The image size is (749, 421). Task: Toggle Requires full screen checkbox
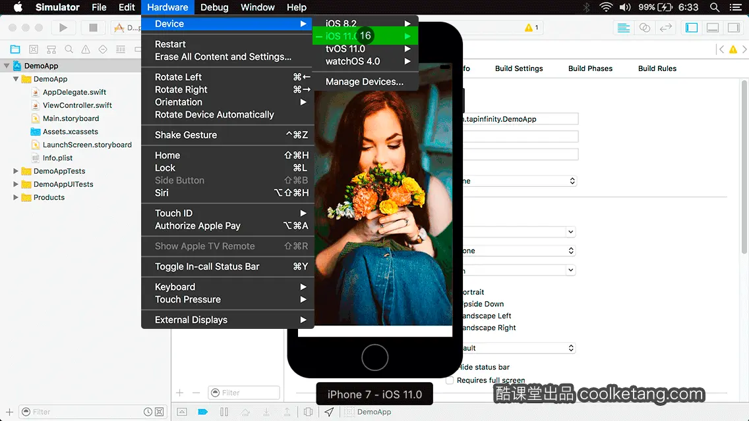450,380
